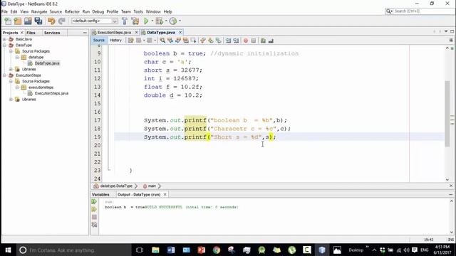Open the ExecutionSteps.java editor tab

(114, 33)
